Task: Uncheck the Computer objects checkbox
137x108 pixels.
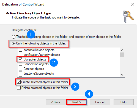Action: tap(20, 59)
